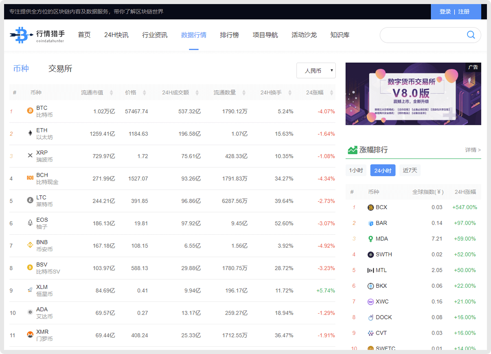
Task: Click the BNB coin icon
Action: pos(30,245)
